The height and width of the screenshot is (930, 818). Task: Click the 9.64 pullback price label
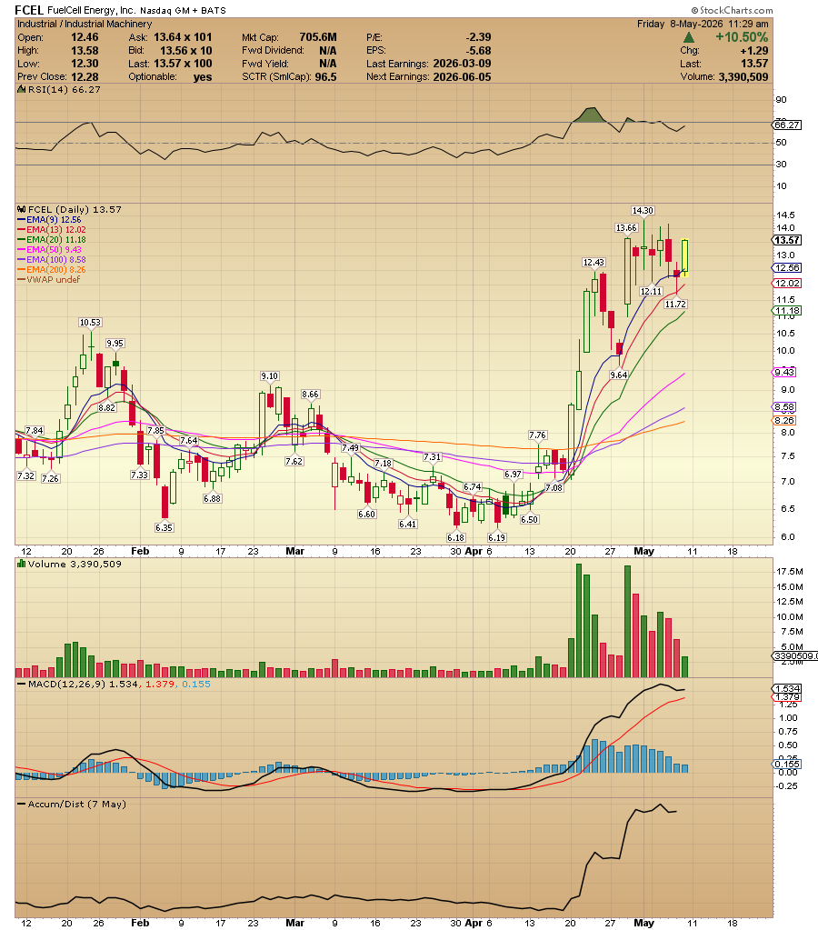tap(619, 375)
